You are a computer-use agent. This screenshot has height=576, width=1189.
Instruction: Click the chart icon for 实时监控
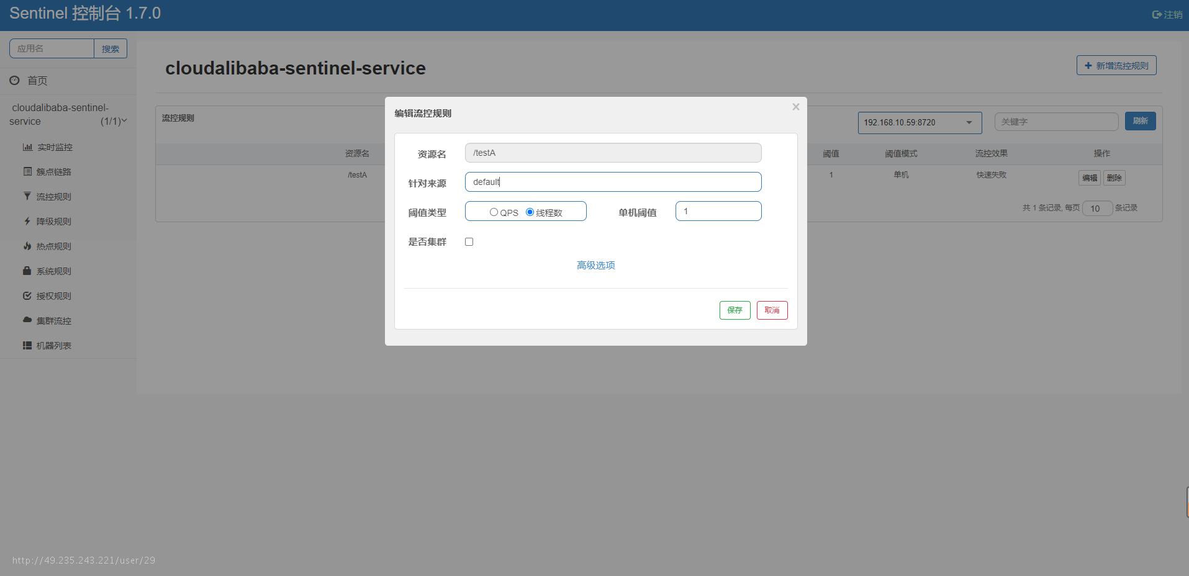tap(27, 147)
